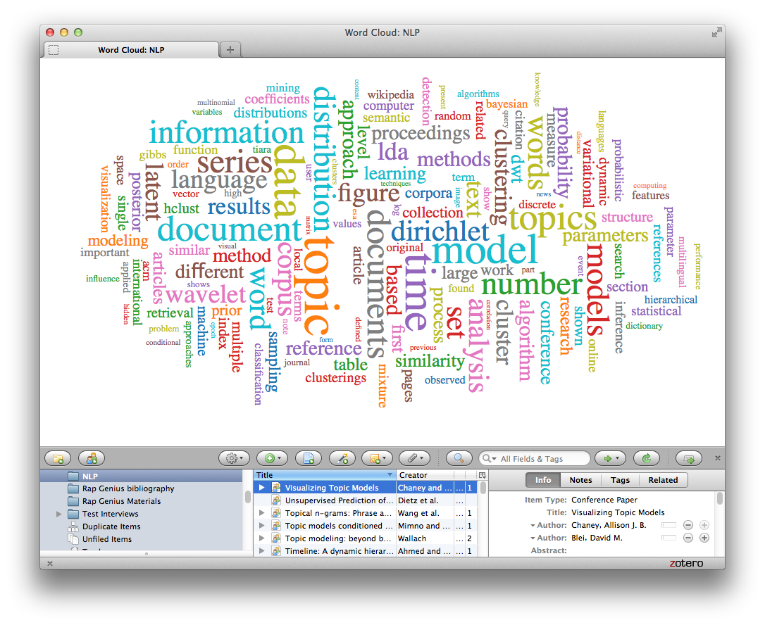Switch to the Notes tab
The width and height of the screenshot is (765, 625).
(x=580, y=480)
